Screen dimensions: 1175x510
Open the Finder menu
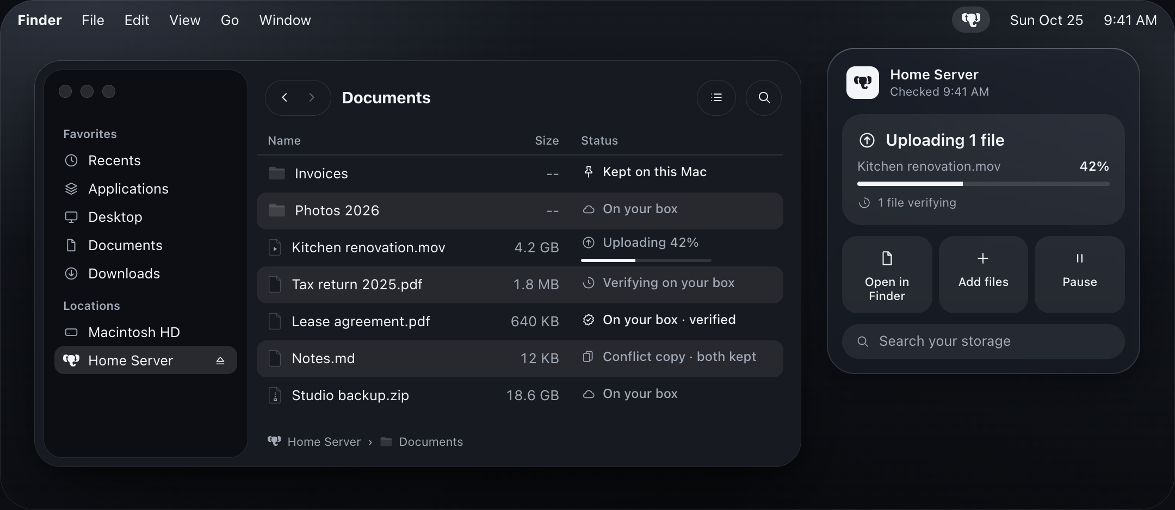[x=40, y=20]
